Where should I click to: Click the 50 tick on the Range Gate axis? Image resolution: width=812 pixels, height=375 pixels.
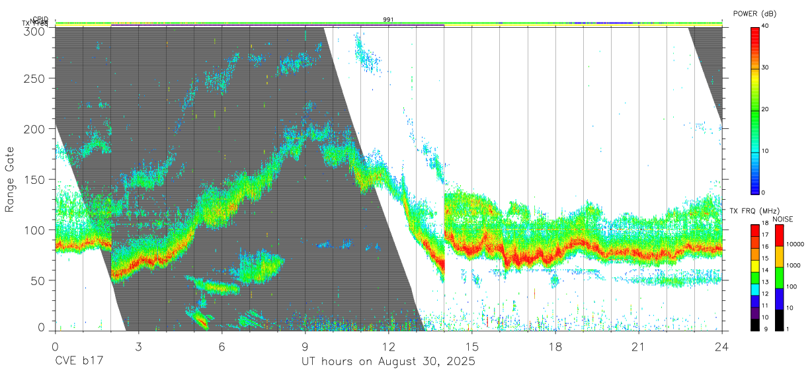[x=37, y=280]
